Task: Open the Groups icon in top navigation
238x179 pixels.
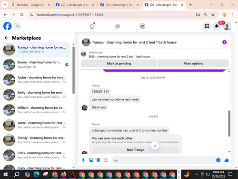Action: (142, 26)
